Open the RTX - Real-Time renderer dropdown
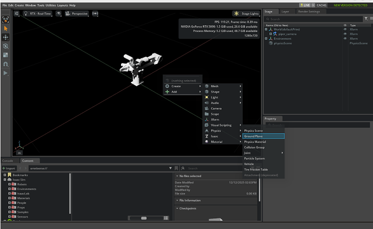Image resolution: width=373 pixels, height=229 pixels. point(37,13)
